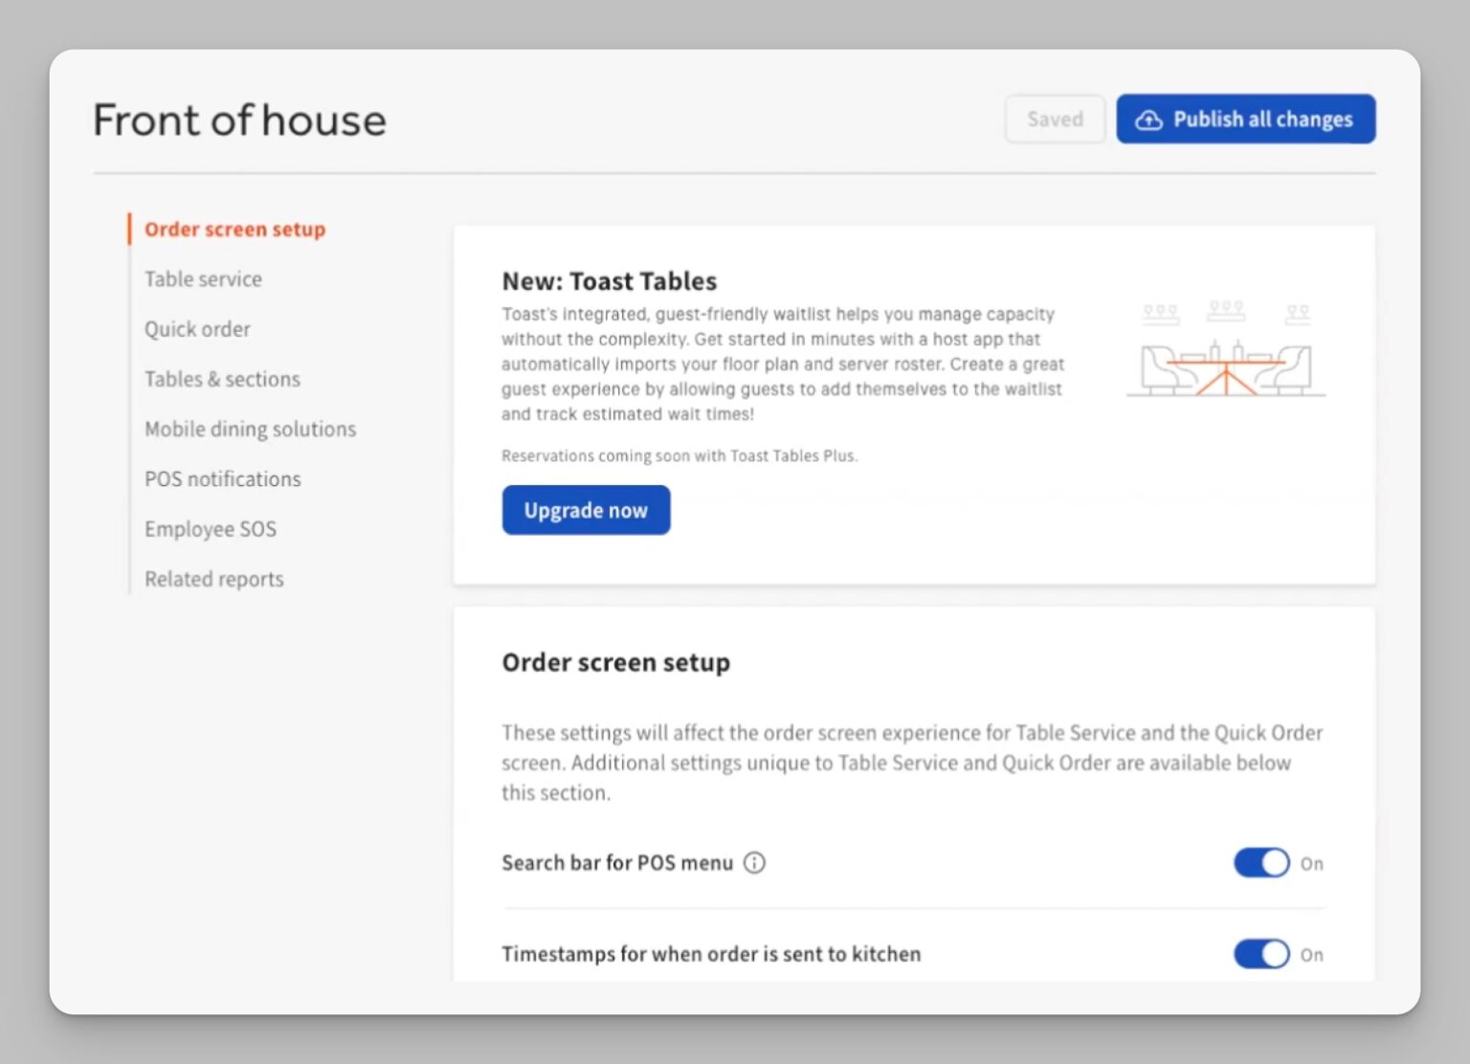
Task: Click the Search bar for POS menu label
Action: [616, 863]
